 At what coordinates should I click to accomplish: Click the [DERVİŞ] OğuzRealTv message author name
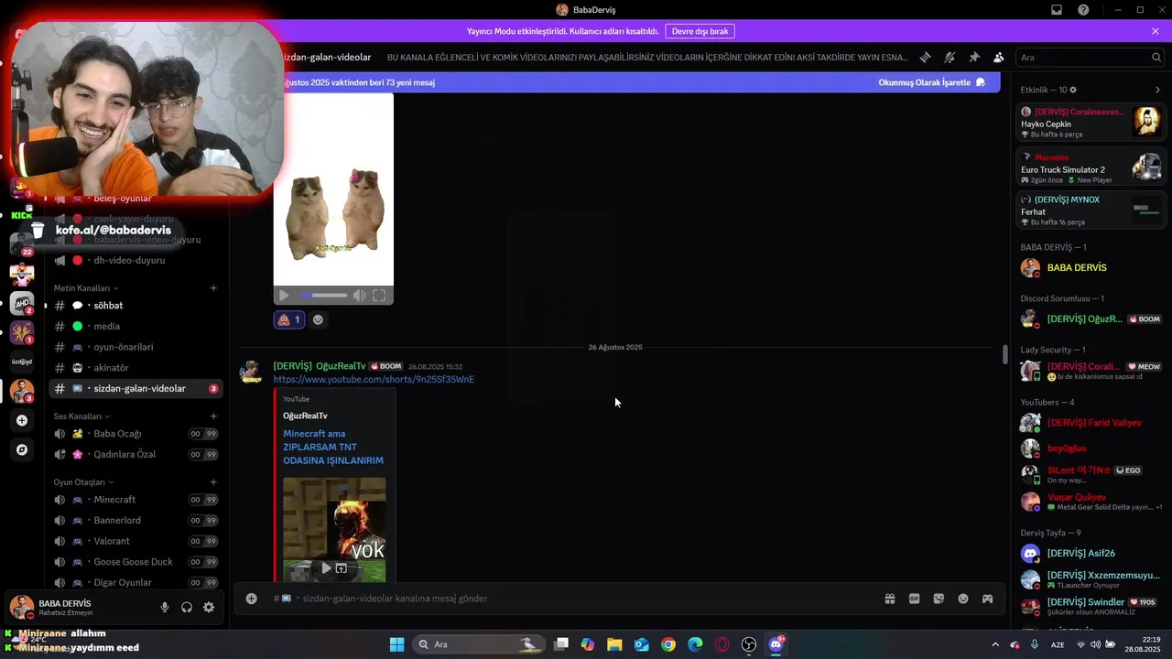320,366
